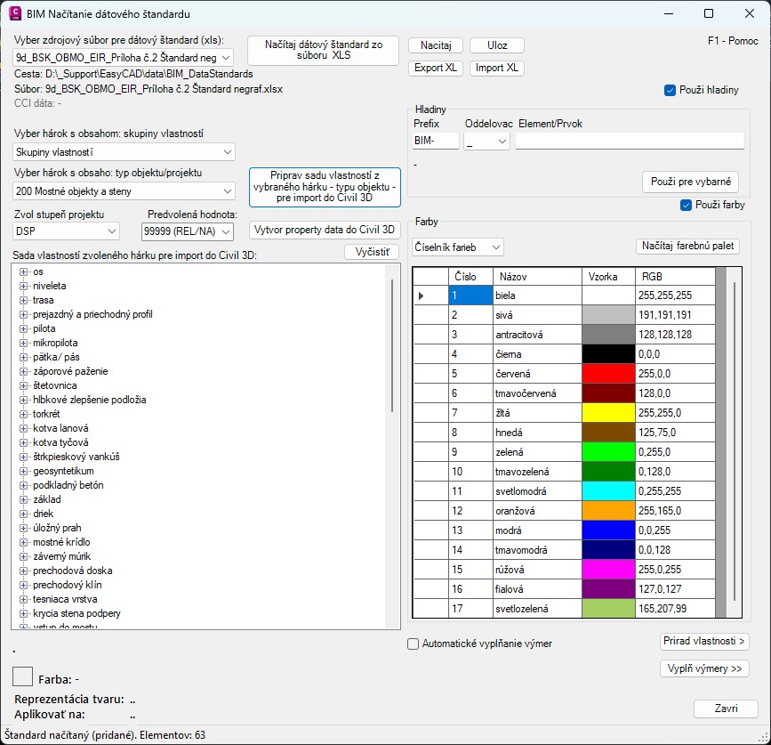Expand the 'niveleta' tree node

[24, 286]
